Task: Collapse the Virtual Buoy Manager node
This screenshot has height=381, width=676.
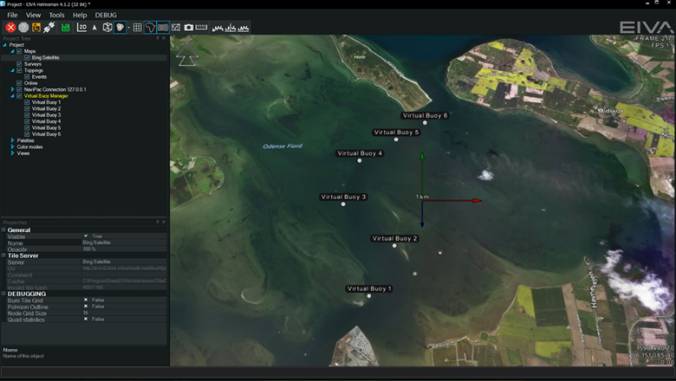Action: [12, 96]
